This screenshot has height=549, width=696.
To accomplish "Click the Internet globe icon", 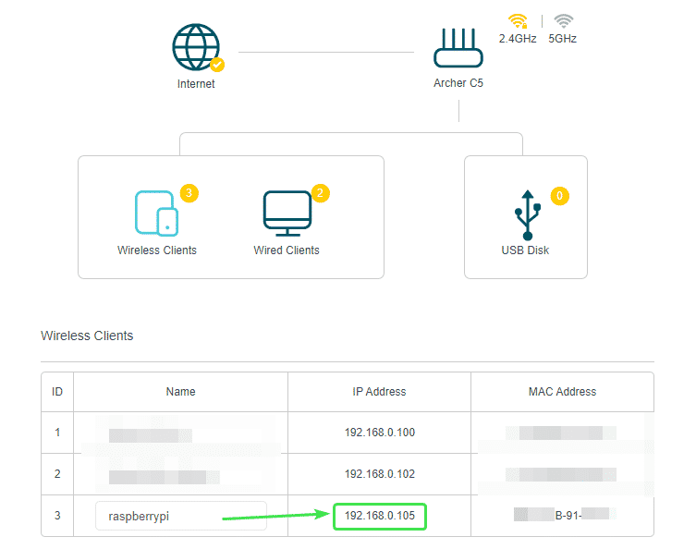I will click(196, 46).
